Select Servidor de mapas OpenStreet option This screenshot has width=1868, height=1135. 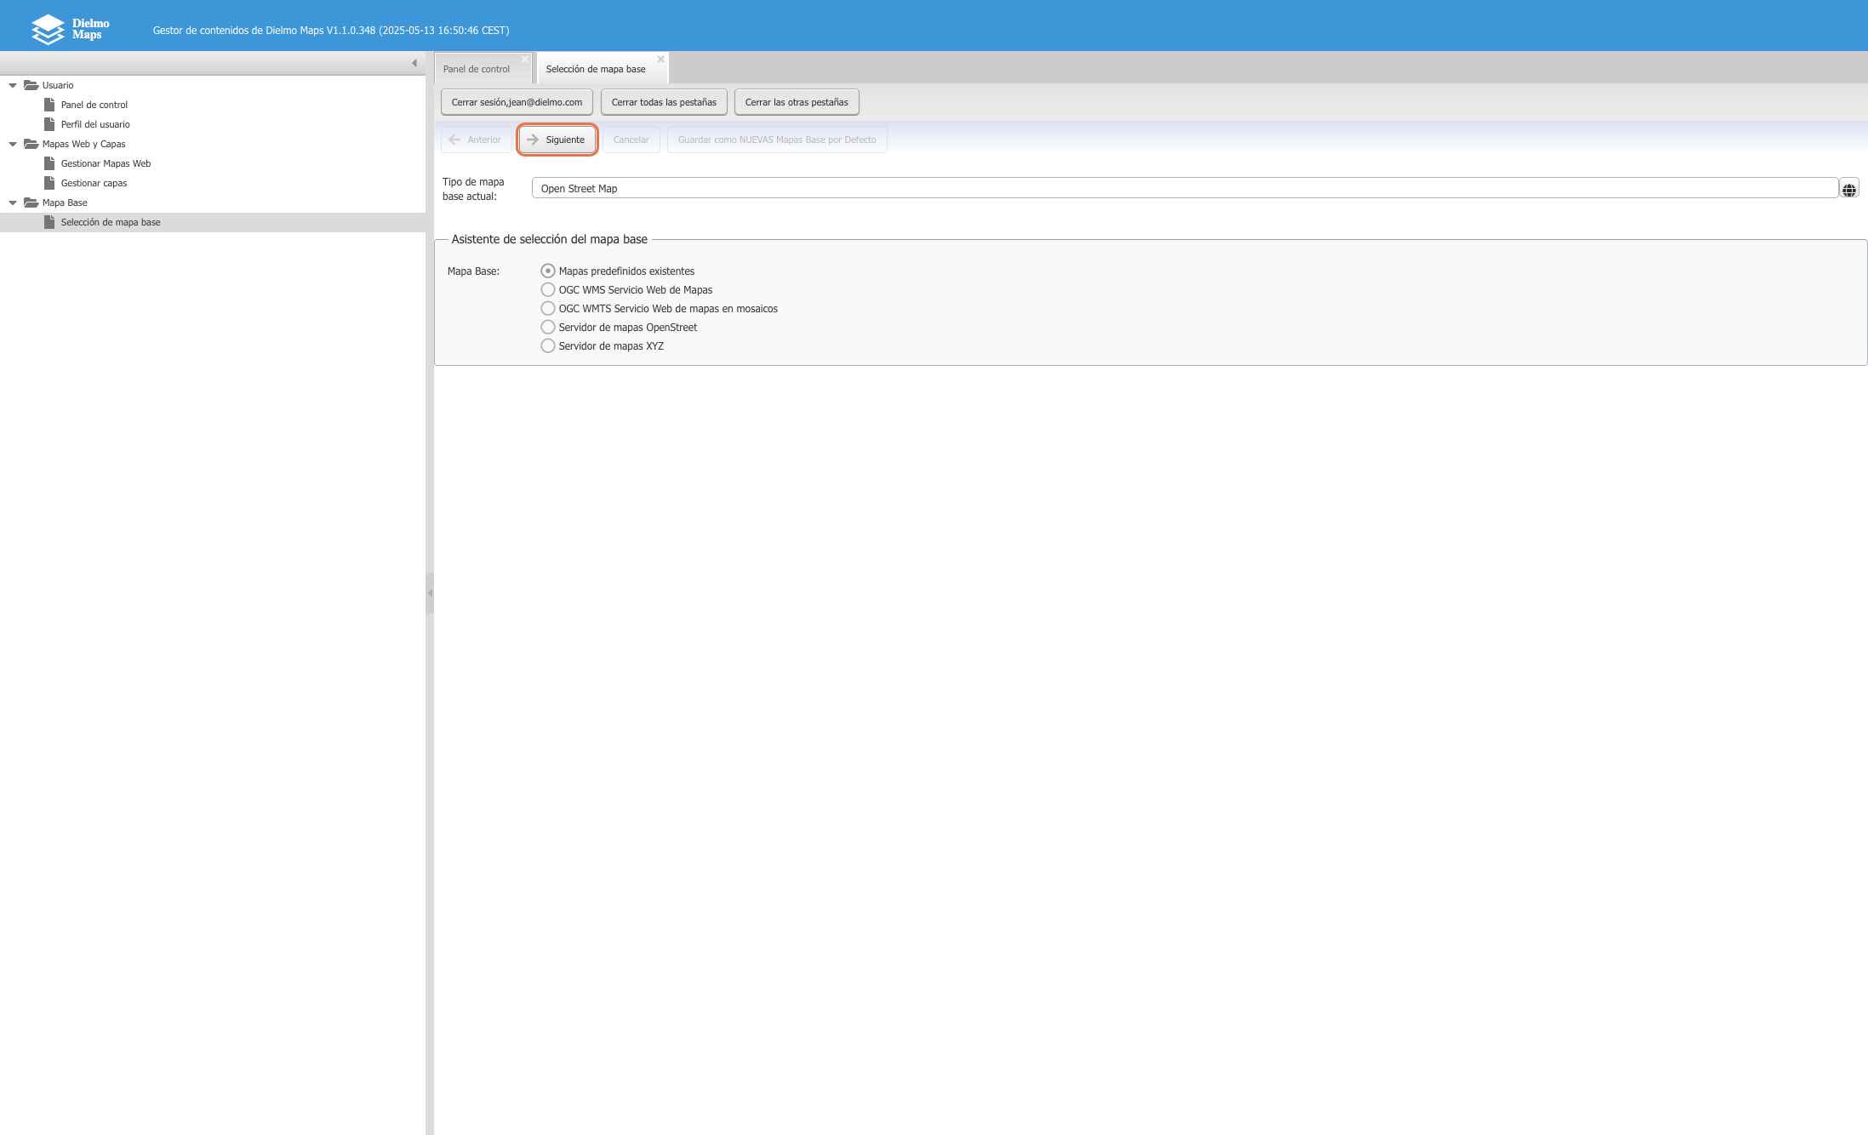[x=548, y=327]
